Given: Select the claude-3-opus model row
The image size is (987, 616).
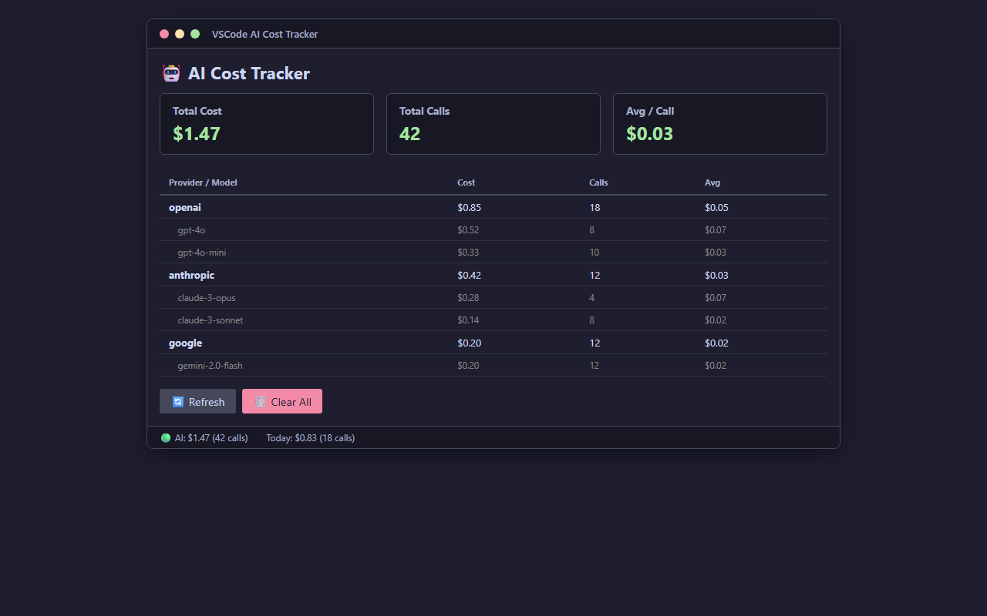Looking at the screenshot, I should click(x=493, y=298).
